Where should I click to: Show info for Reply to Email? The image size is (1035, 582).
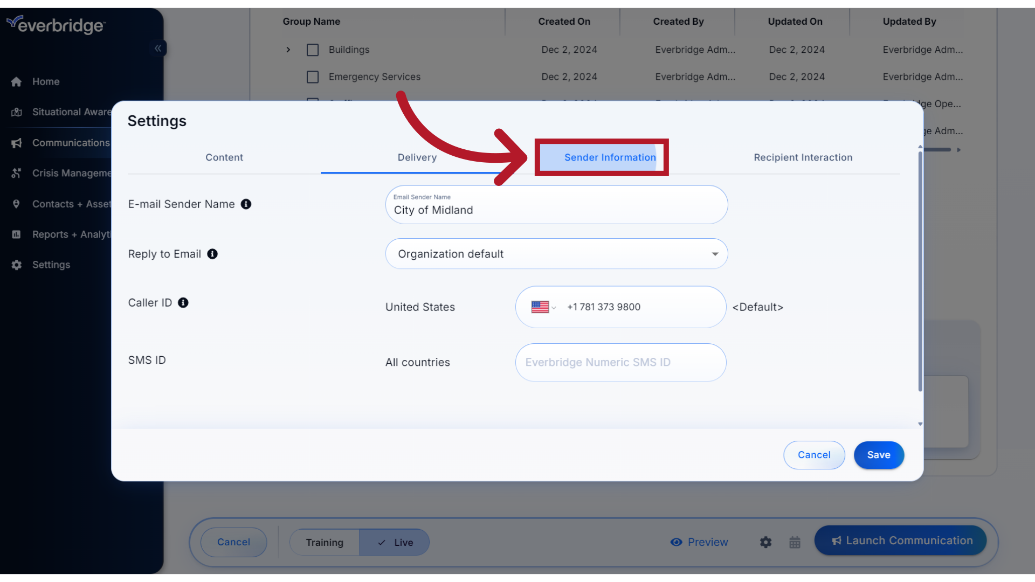(x=212, y=254)
